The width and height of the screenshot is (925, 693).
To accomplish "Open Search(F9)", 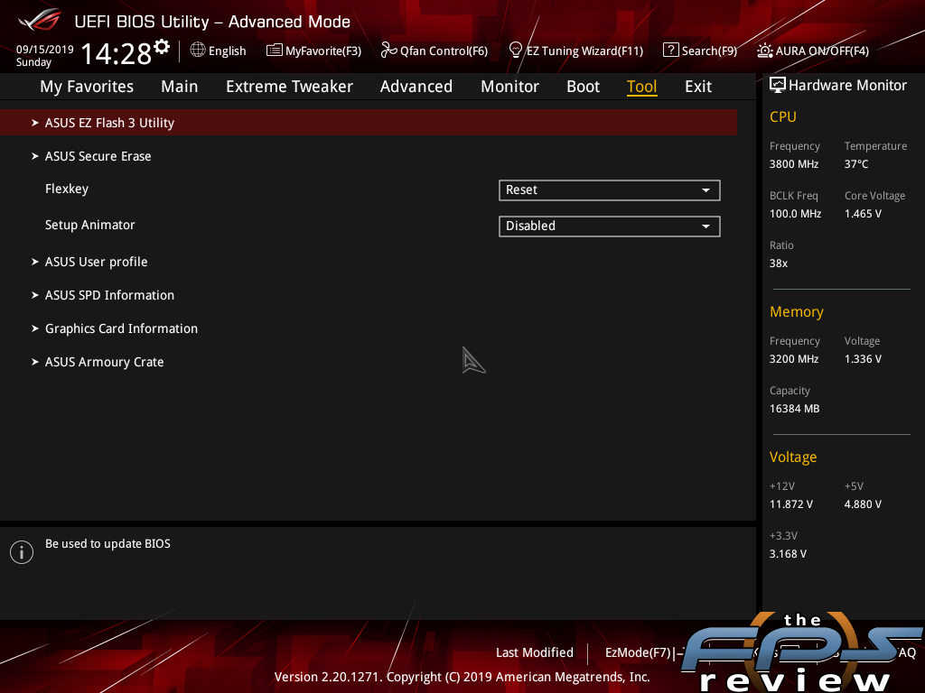I will tap(709, 51).
